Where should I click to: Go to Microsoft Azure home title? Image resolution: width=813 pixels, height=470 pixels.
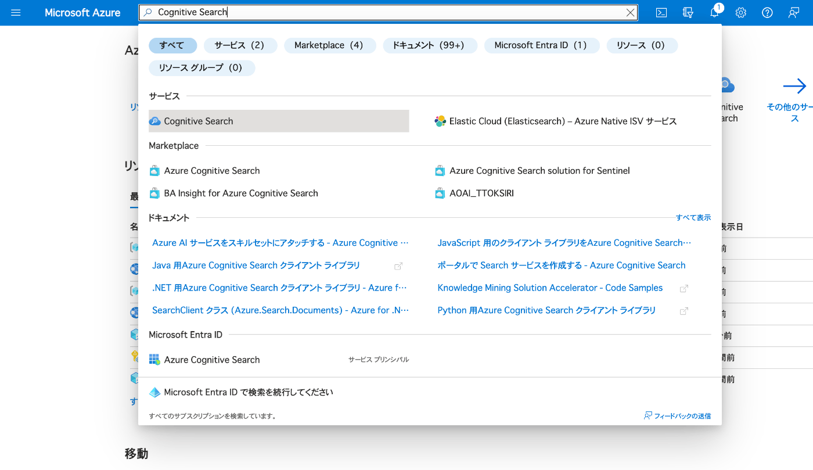coord(82,12)
